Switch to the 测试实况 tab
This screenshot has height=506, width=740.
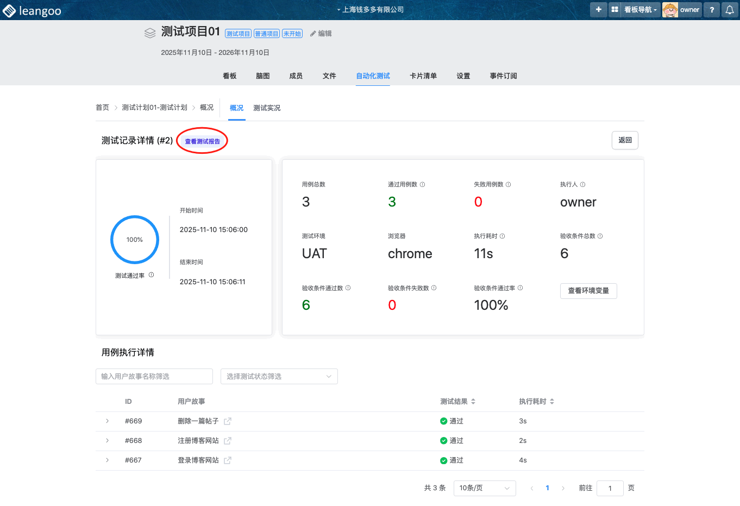pyautogui.click(x=267, y=108)
